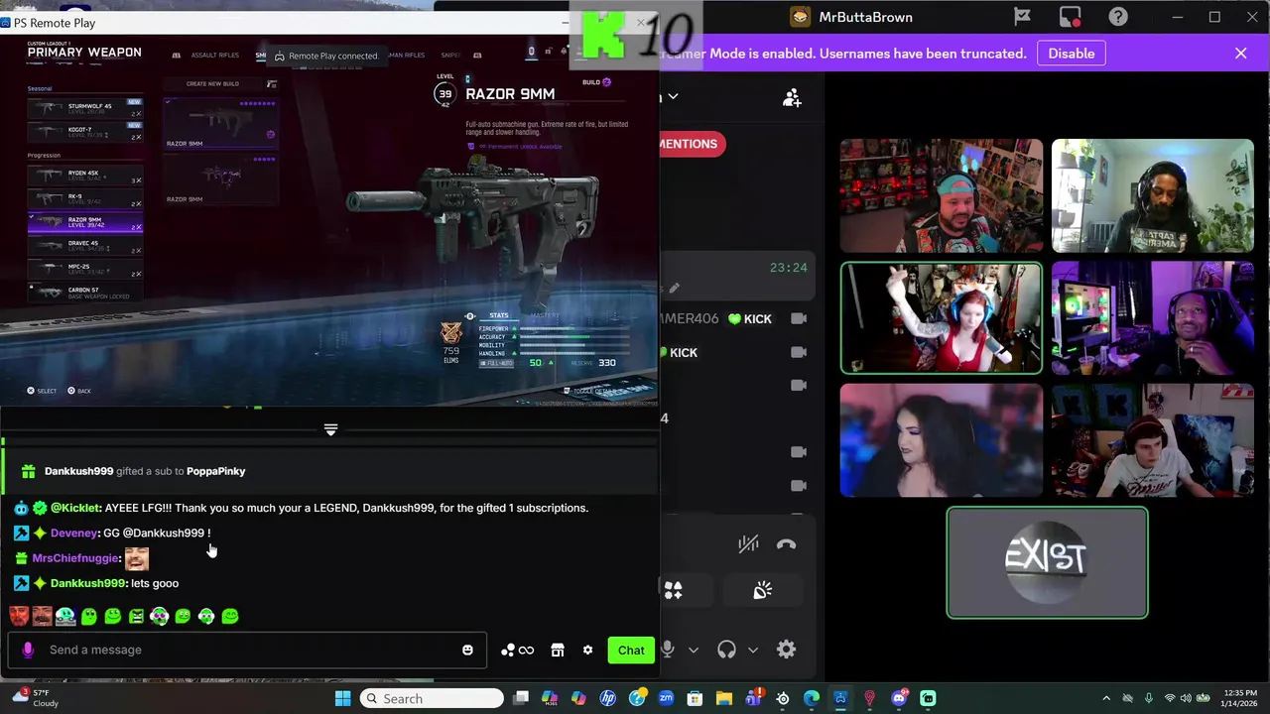Open the Discord soundboard button
The height and width of the screenshot is (714, 1270).
click(762, 590)
